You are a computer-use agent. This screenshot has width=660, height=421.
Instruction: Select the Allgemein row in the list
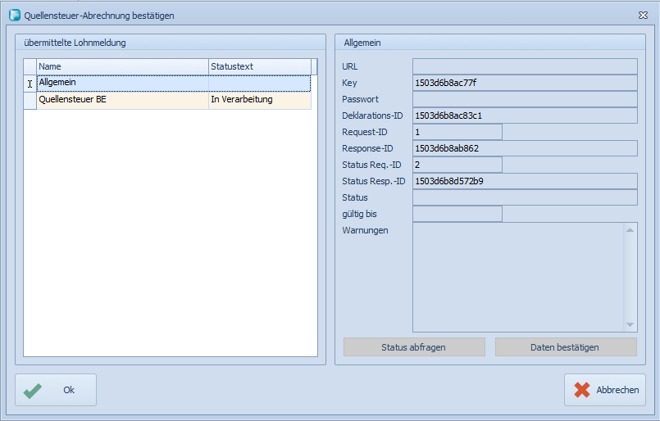tap(123, 83)
